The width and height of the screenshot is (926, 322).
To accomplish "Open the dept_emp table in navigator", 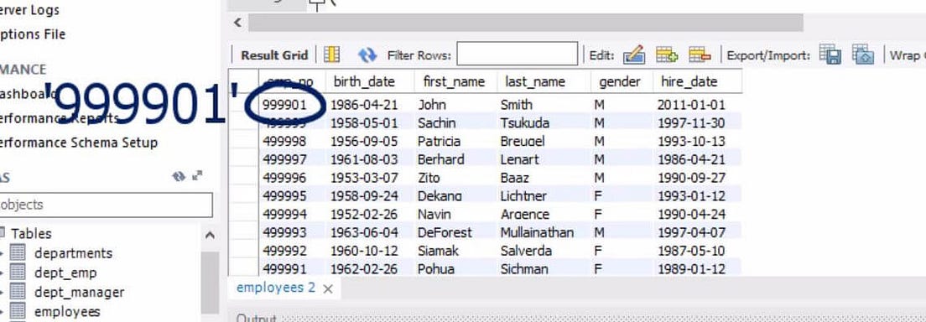I will click(x=65, y=273).
